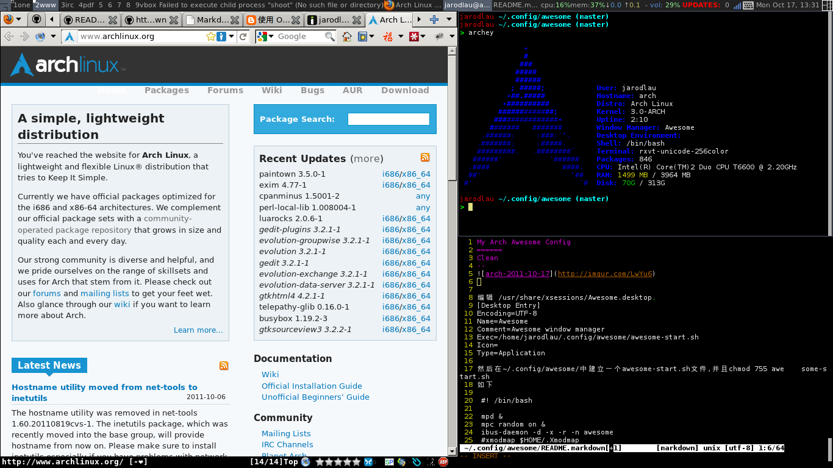Click x86_64 link for paintown 3.5.0-1
Screen dimensions: 833x468
(416, 174)
